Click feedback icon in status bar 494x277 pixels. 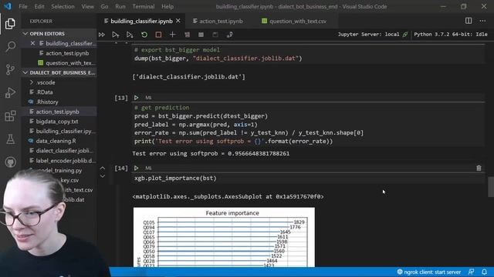[472, 272]
